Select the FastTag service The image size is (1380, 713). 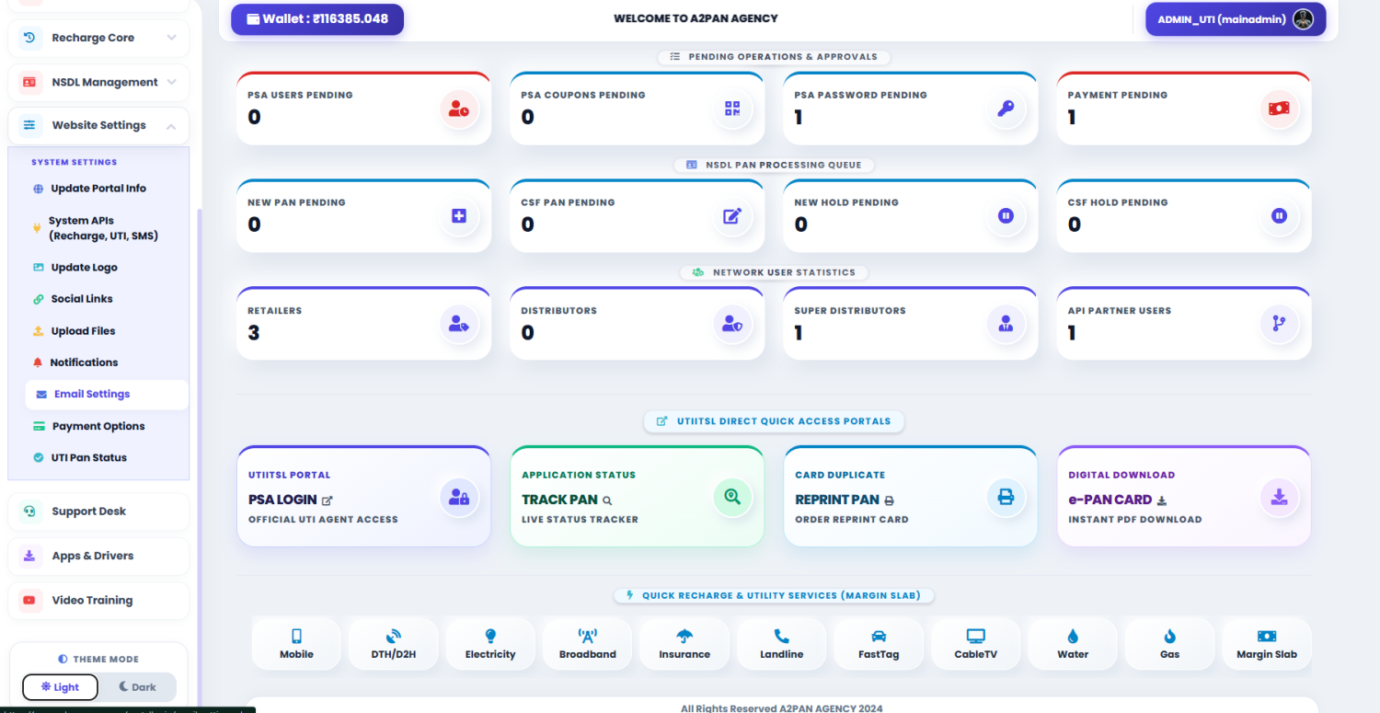[879, 644]
